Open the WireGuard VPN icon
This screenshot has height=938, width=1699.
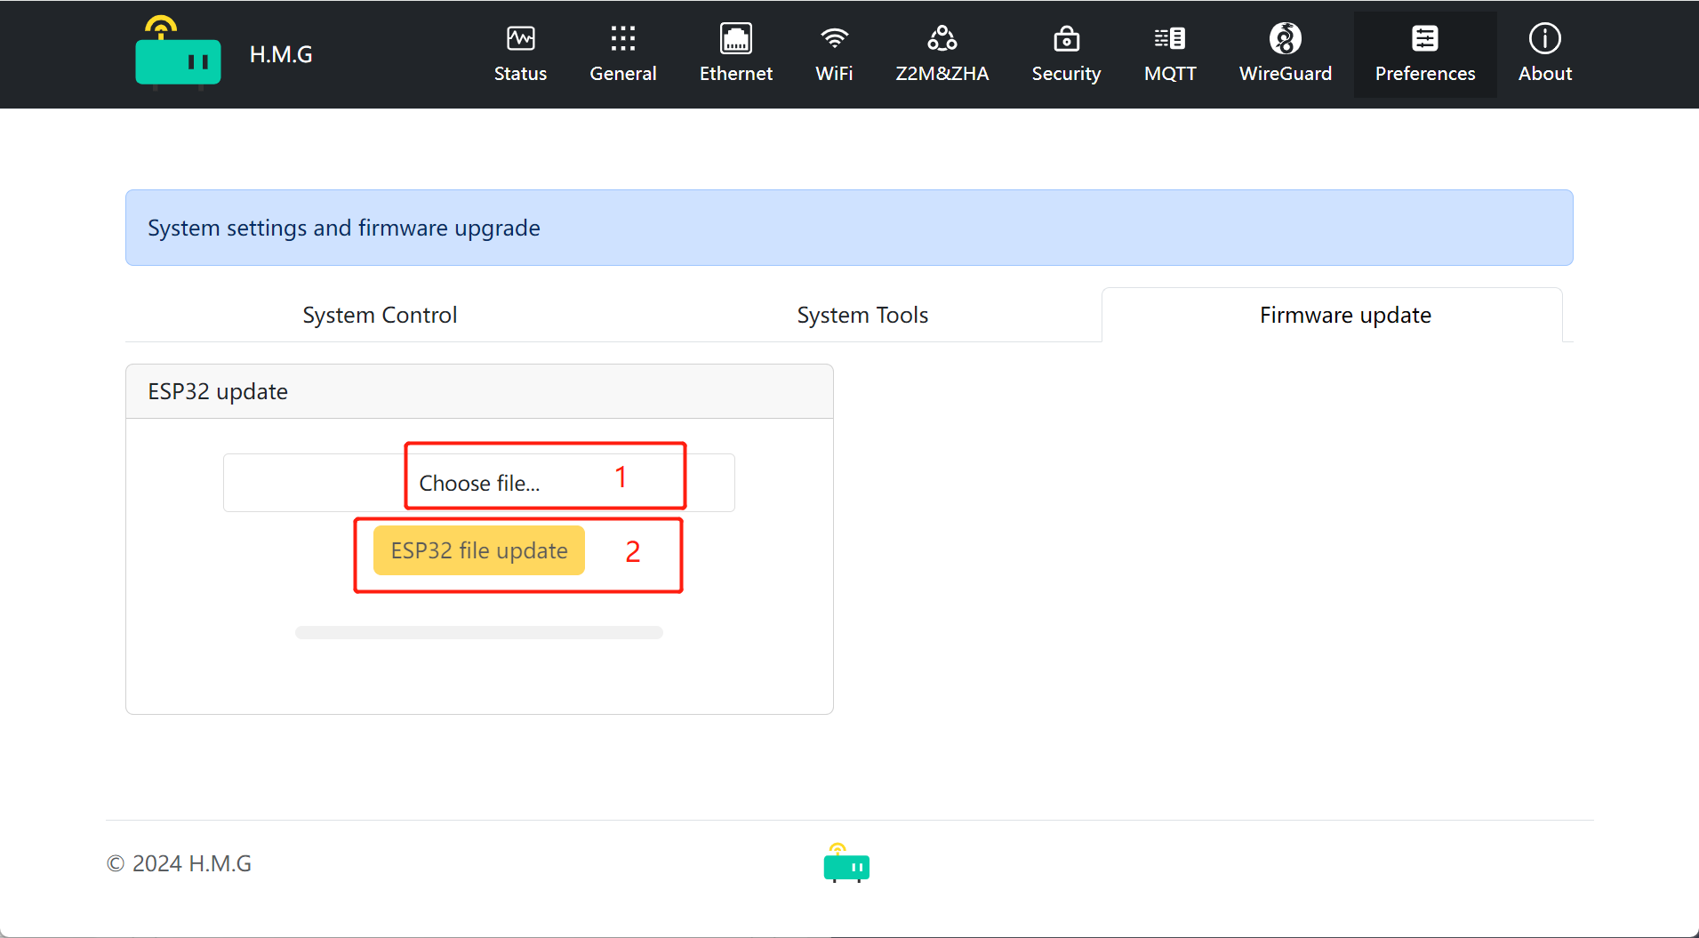pyautogui.click(x=1285, y=38)
